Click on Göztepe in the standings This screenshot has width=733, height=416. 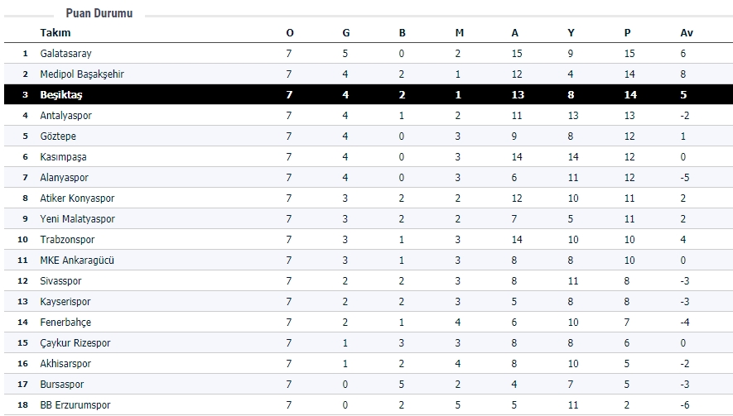coord(58,136)
